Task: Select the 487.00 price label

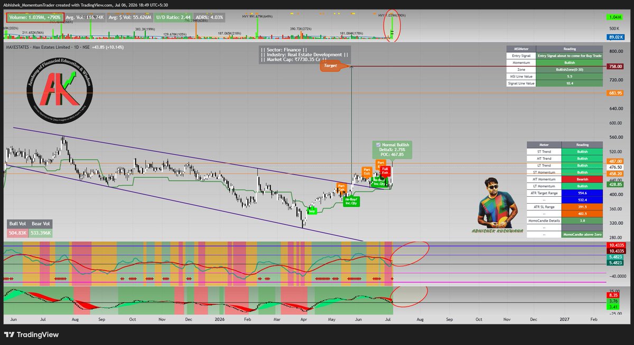Action: 615,161
